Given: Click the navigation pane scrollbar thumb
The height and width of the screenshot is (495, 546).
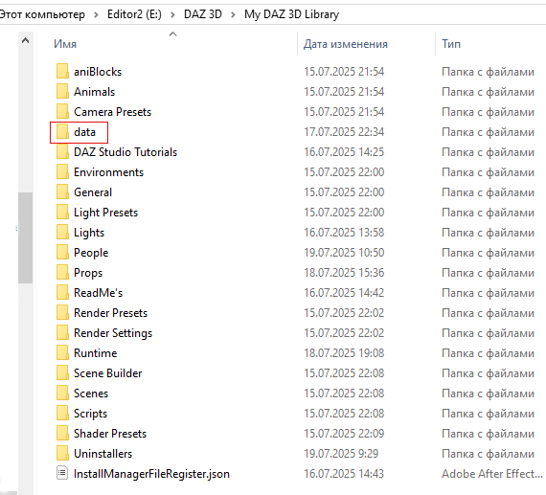Looking at the screenshot, I should tap(26, 237).
